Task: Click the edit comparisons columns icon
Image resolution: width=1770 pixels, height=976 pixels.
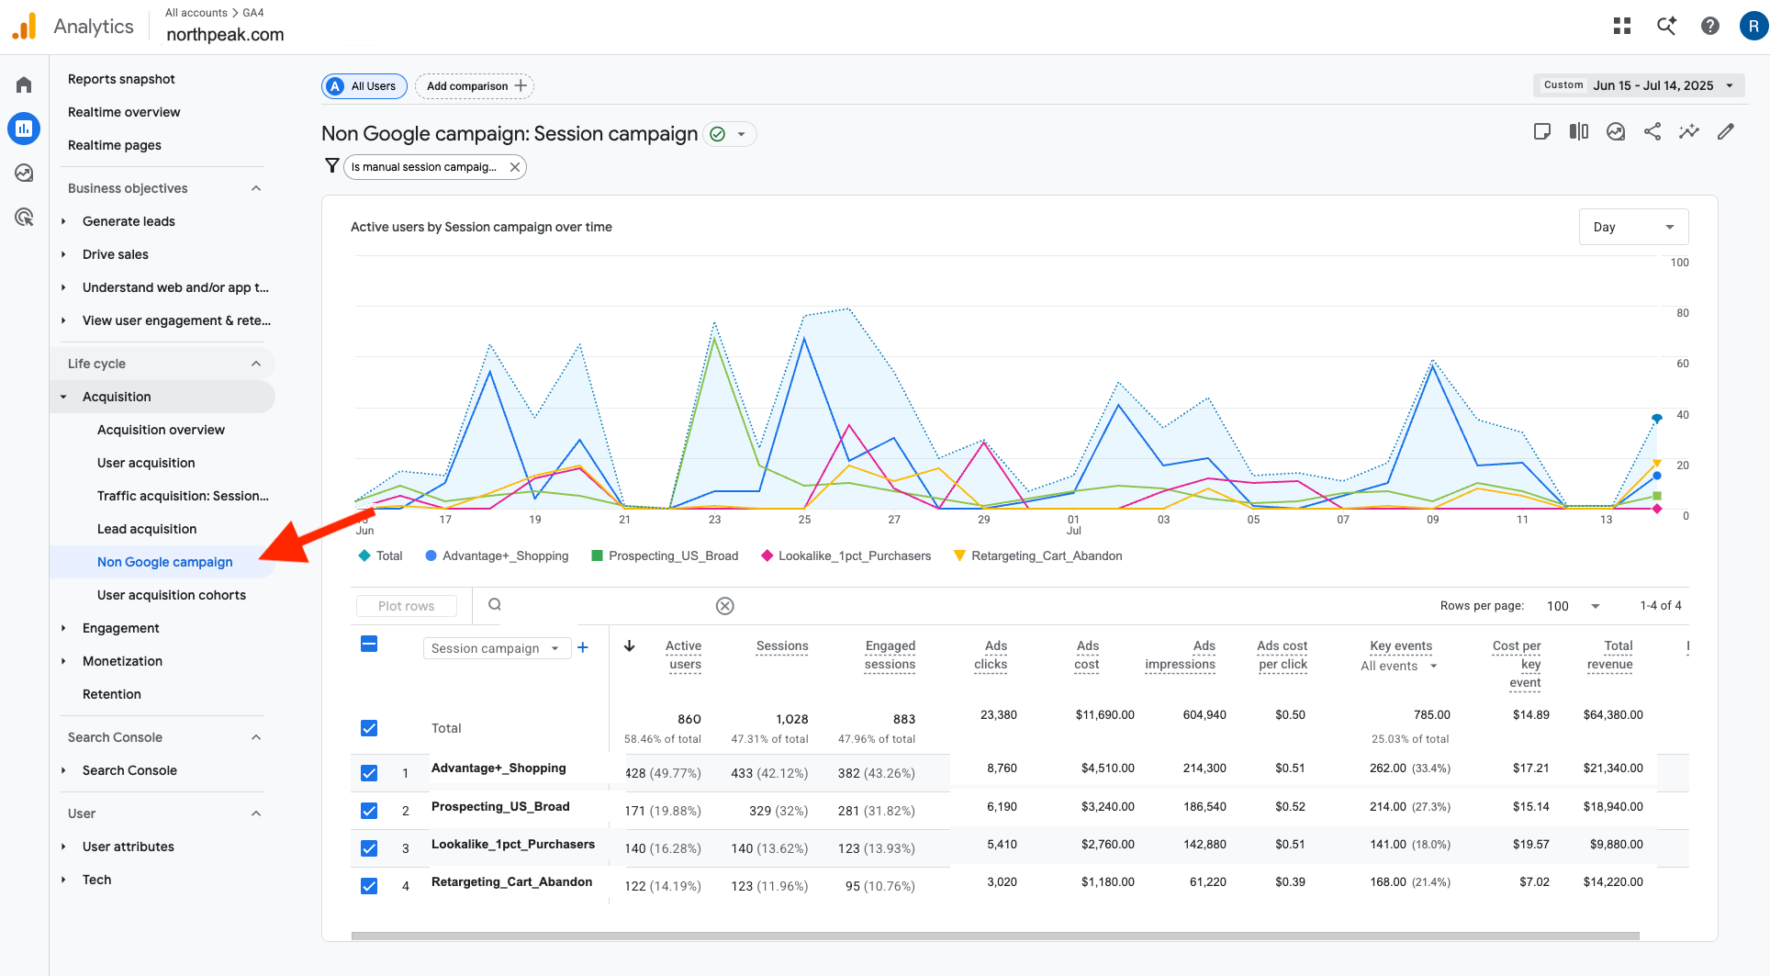Action: pyautogui.click(x=1579, y=131)
